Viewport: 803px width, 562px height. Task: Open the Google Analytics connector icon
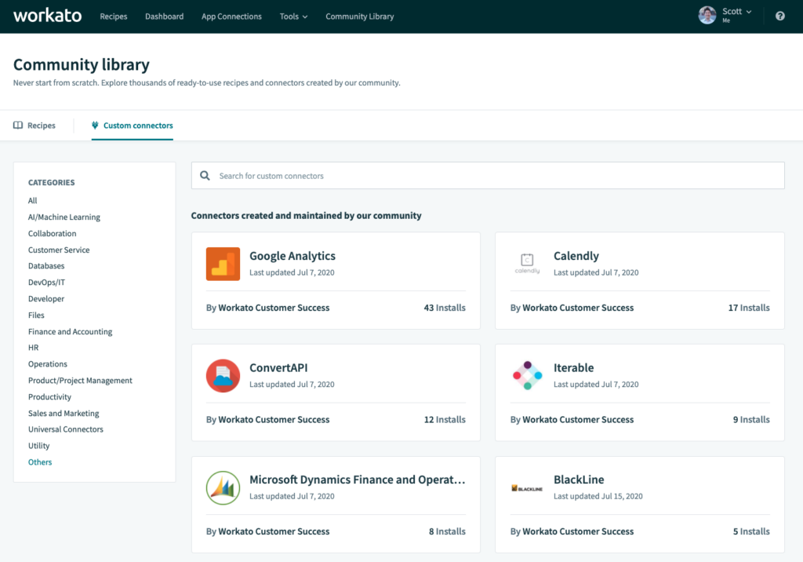tap(223, 265)
